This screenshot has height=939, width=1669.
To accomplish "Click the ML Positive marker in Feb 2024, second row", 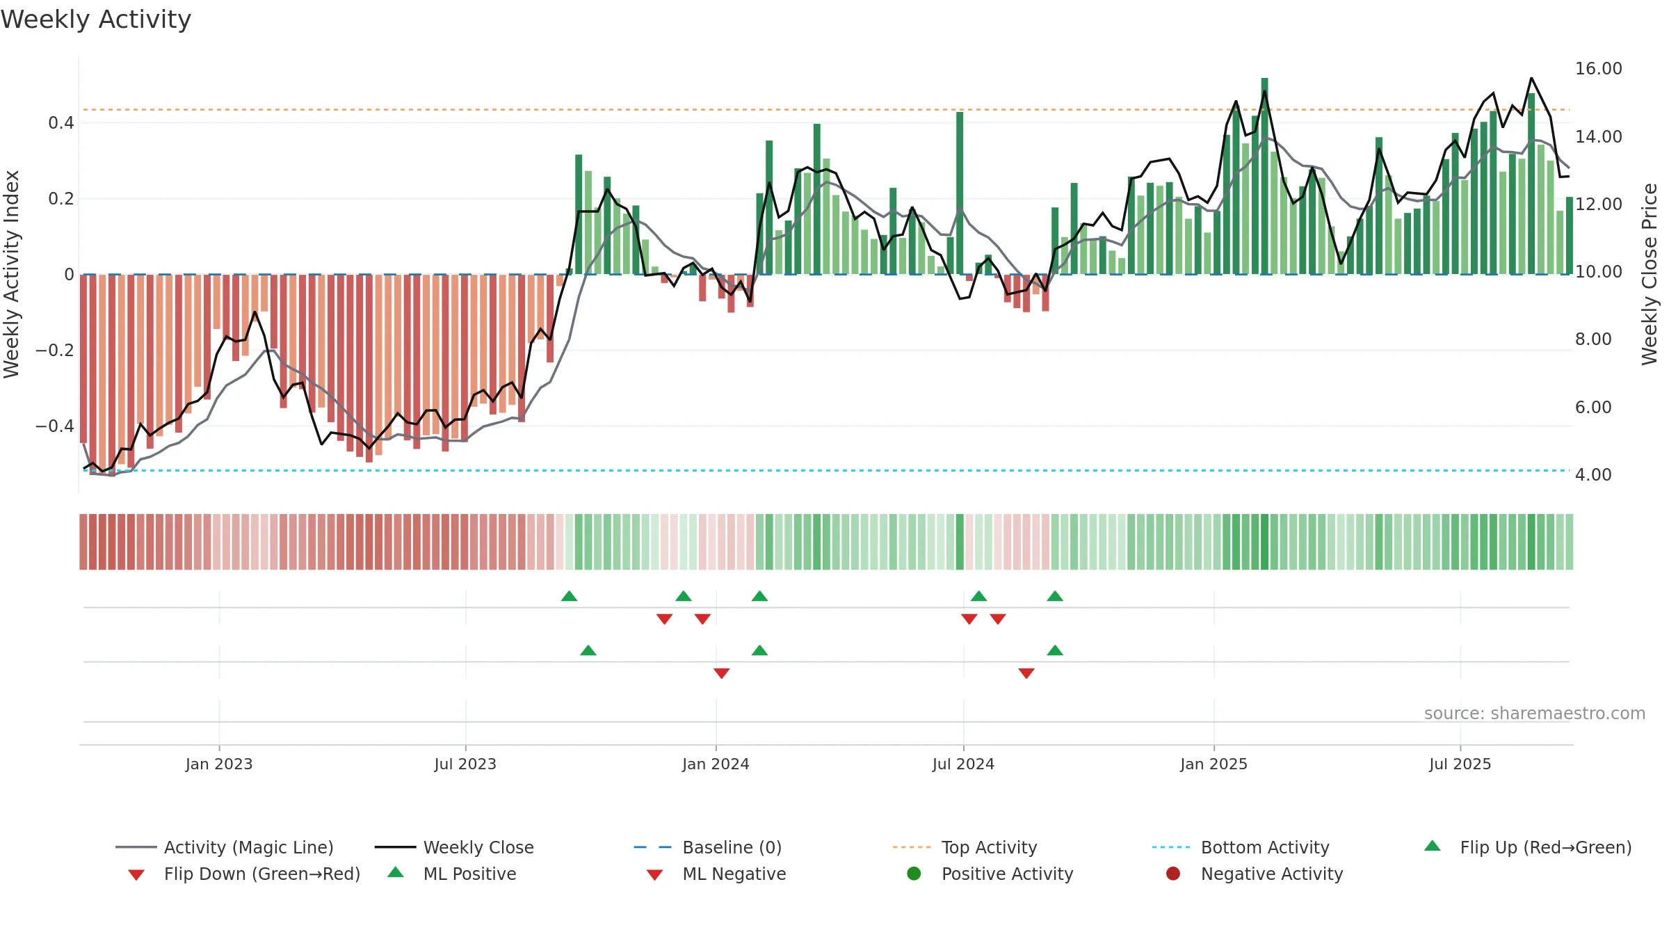I will pos(759,650).
